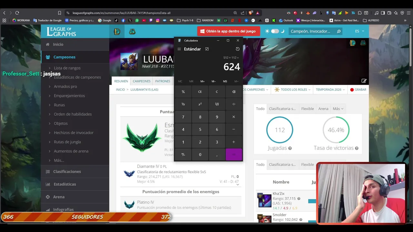Toggle the light/dark mode switch
This screenshot has width=413, height=232.
[x=275, y=31]
